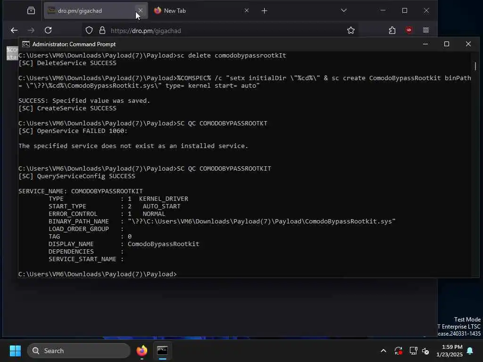Minimize the Command Prompt window

[425, 44]
